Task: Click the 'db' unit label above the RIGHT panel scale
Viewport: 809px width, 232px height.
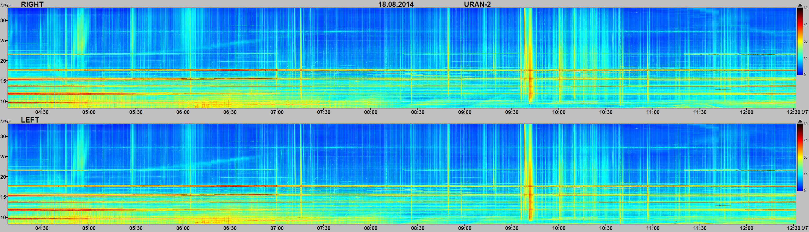Action: pyautogui.click(x=800, y=6)
